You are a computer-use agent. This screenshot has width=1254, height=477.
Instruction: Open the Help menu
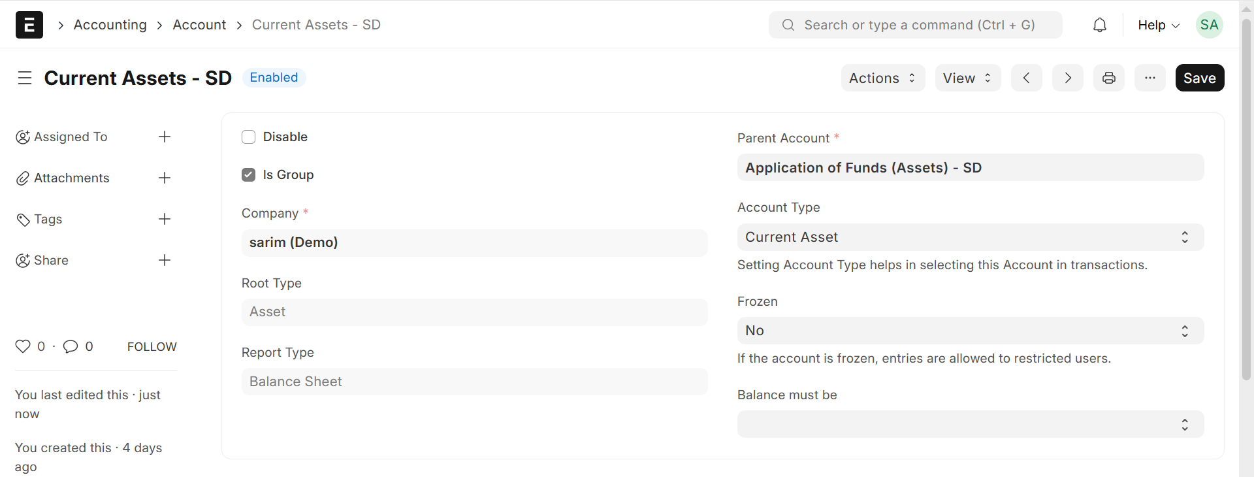pos(1158,25)
